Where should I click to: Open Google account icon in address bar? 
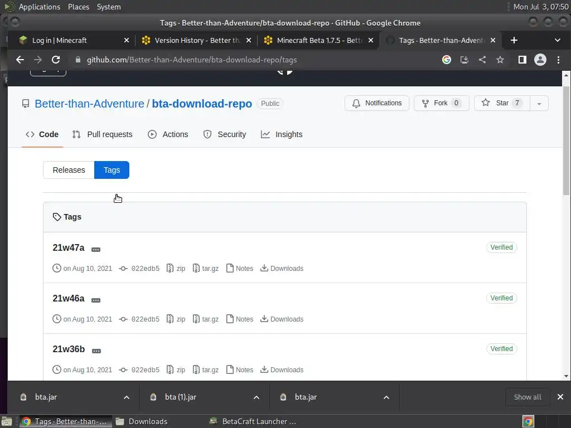(x=447, y=60)
